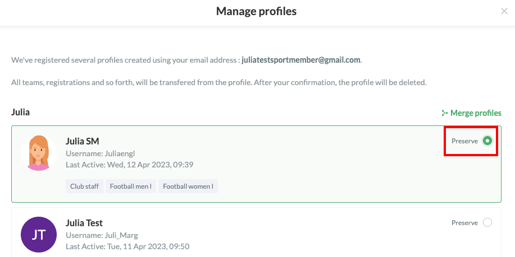Image resolution: width=515 pixels, height=257 pixels.
Task: Click the merge arrows icon
Action: (x=445, y=113)
